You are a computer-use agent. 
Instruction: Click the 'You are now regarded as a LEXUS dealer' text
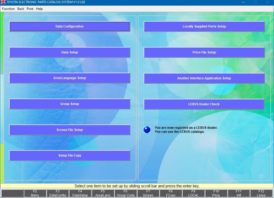[186, 128]
